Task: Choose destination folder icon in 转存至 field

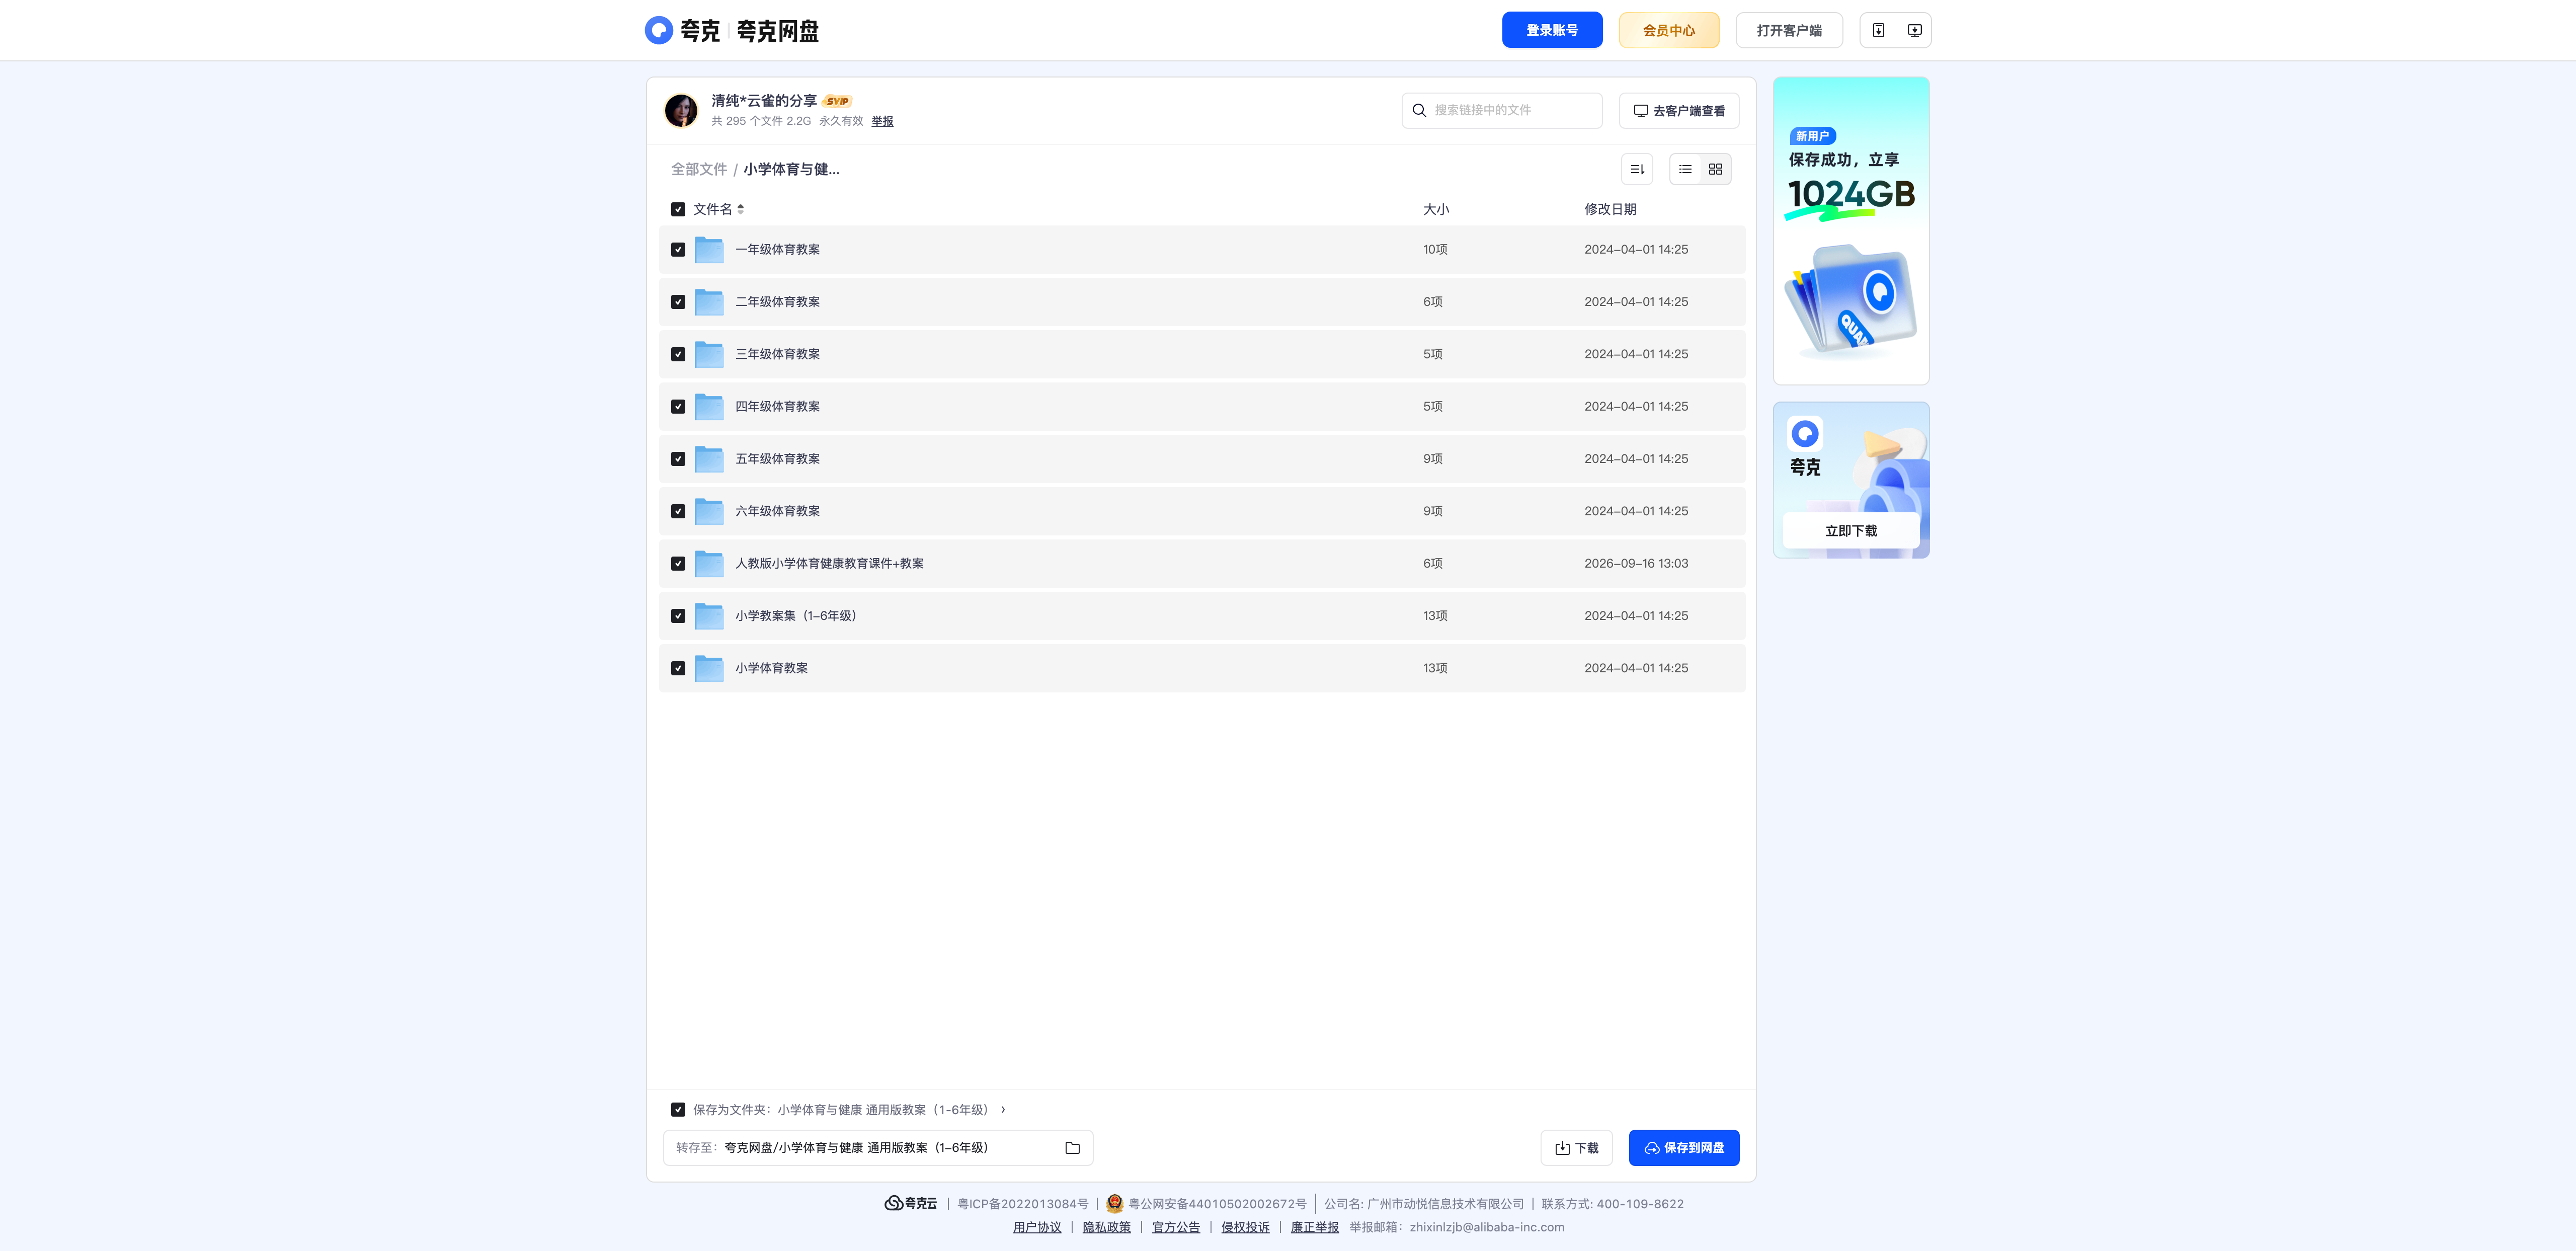Action: [1072, 1148]
